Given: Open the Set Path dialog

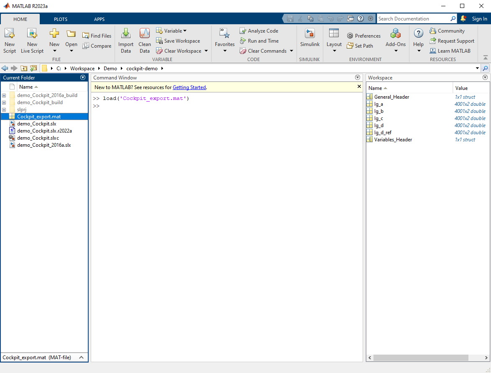Looking at the screenshot, I should tap(360, 46).
